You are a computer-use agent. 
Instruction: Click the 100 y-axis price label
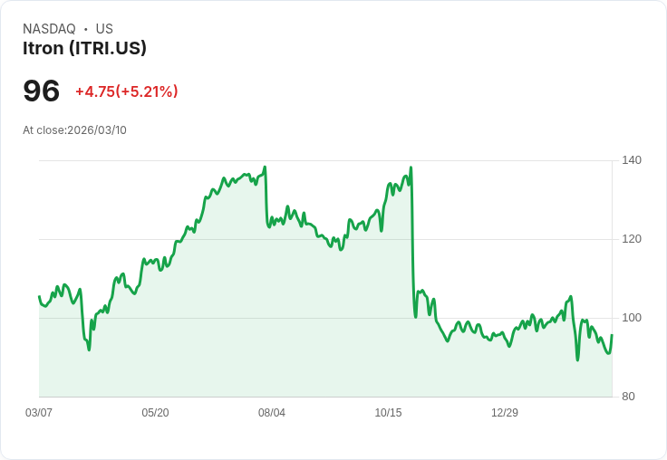pyautogui.click(x=632, y=318)
